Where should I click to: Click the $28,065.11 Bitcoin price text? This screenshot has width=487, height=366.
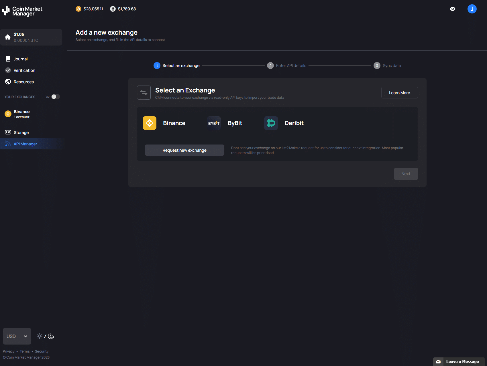point(93,9)
